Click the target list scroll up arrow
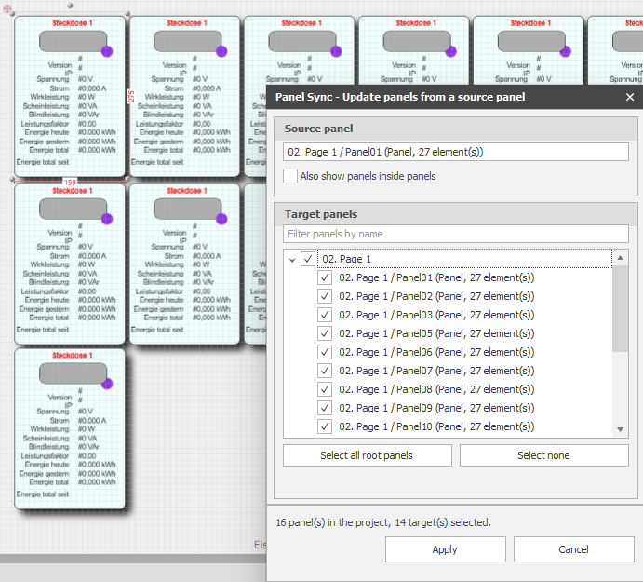 [x=621, y=258]
